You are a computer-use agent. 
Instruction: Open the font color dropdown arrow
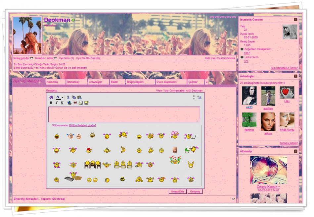62,98
